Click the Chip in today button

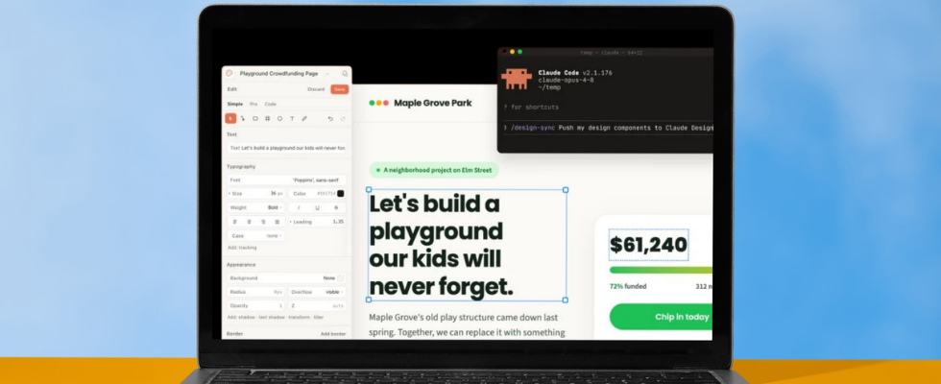(x=661, y=317)
